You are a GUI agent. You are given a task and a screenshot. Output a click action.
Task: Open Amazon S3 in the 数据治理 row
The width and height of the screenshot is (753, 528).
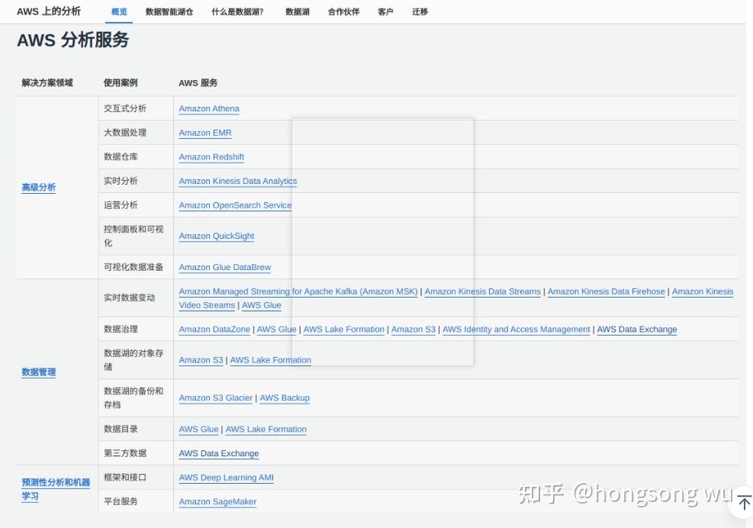tap(413, 329)
